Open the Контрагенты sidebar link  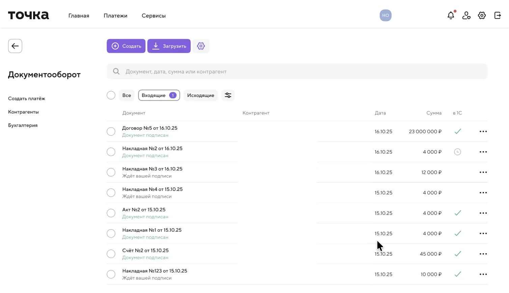(x=23, y=112)
